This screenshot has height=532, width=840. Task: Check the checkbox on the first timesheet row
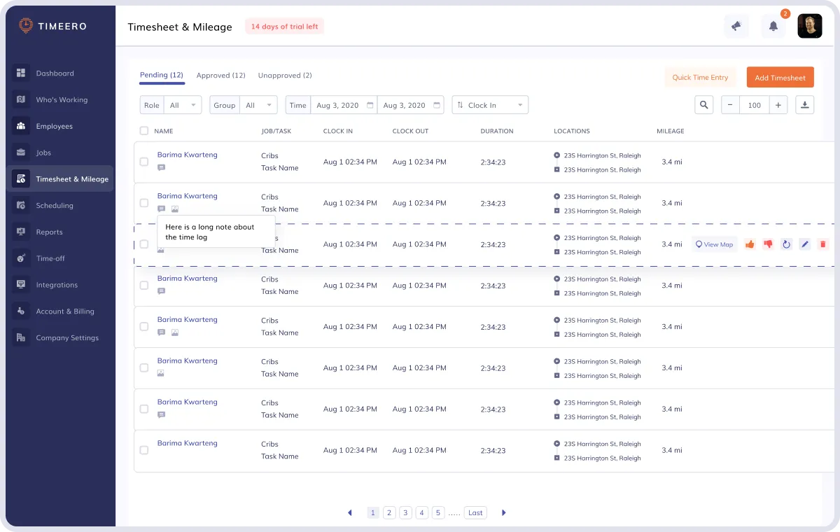click(x=144, y=162)
